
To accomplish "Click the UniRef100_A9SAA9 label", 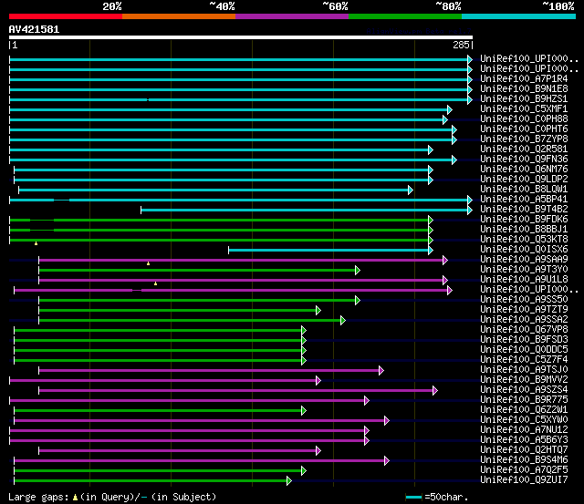I will tap(524, 260).
